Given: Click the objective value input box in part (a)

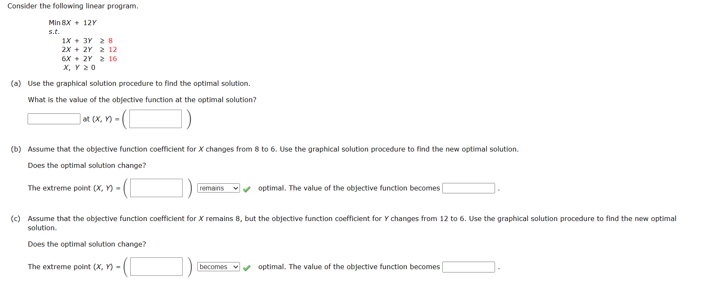Looking at the screenshot, I should 53,118.
